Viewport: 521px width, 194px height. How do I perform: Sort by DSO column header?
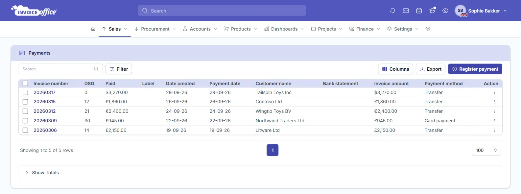(89, 84)
